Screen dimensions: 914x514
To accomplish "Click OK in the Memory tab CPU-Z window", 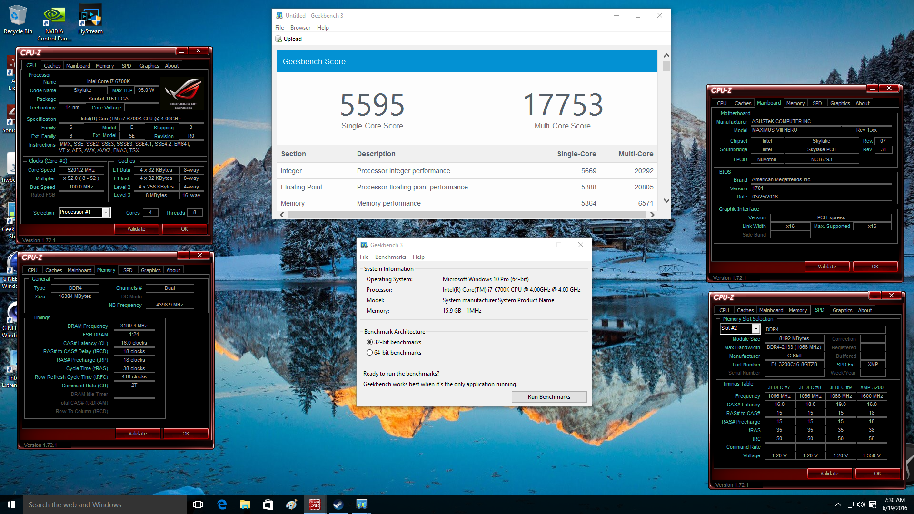I will [186, 434].
